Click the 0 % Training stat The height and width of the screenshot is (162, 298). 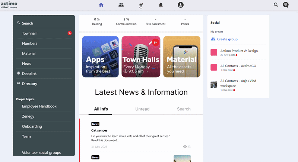point(97,22)
